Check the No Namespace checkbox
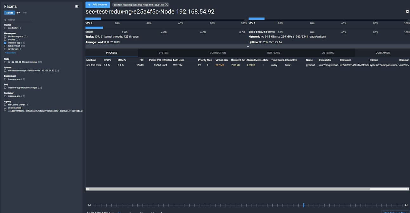410x213 pixels. point(5,36)
